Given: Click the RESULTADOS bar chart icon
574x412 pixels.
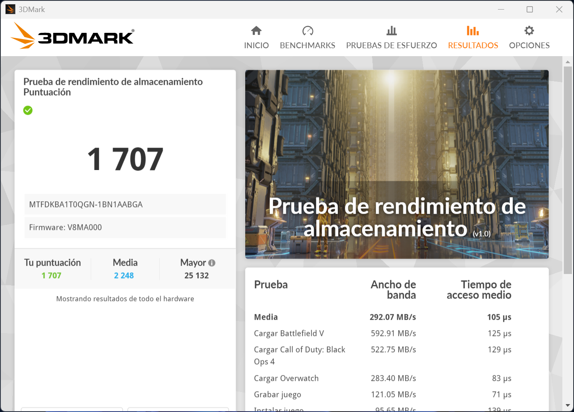Looking at the screenshot, I should (473, 30).
